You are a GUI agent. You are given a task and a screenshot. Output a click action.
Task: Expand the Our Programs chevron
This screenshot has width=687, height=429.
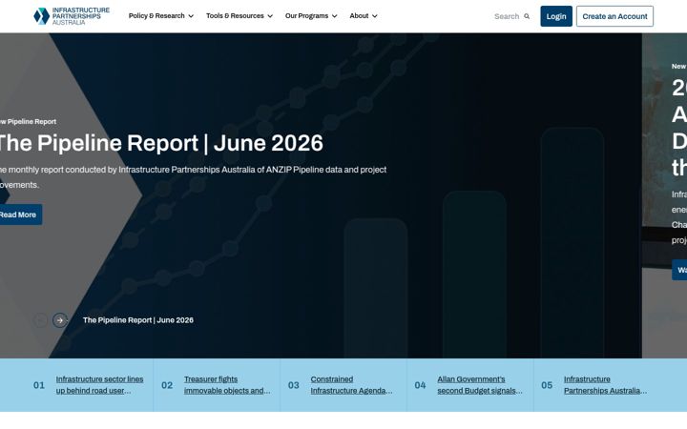335,16
